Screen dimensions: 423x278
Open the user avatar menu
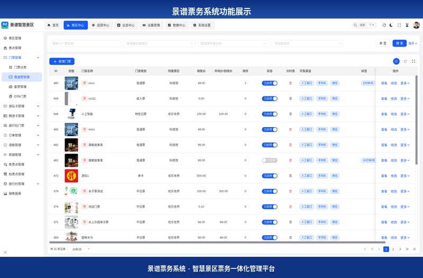click(416, 25)
